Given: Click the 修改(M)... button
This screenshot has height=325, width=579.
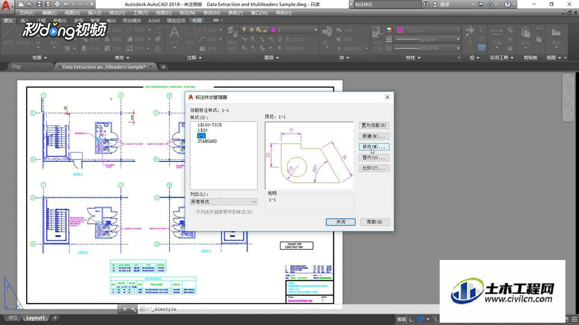Looking at the screenshot, I should pyautogui.click(x=374, y=147).
